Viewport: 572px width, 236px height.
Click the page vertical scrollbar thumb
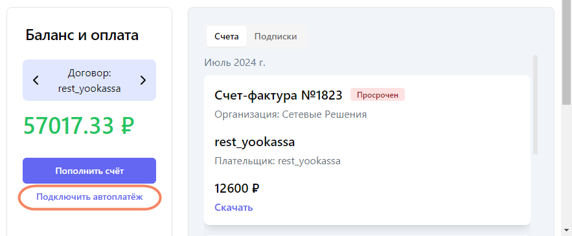(566, 54)
